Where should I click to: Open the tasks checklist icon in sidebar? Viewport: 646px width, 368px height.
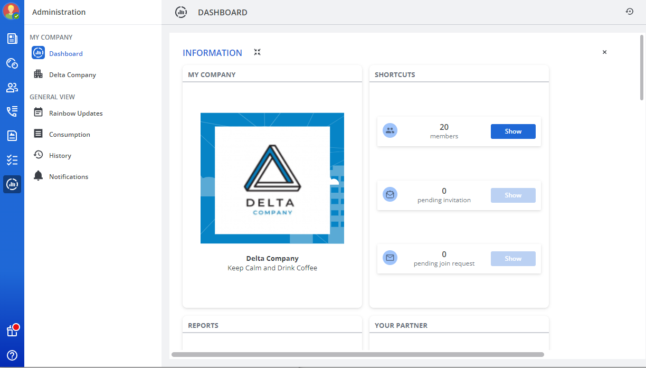tap(12, 160)
